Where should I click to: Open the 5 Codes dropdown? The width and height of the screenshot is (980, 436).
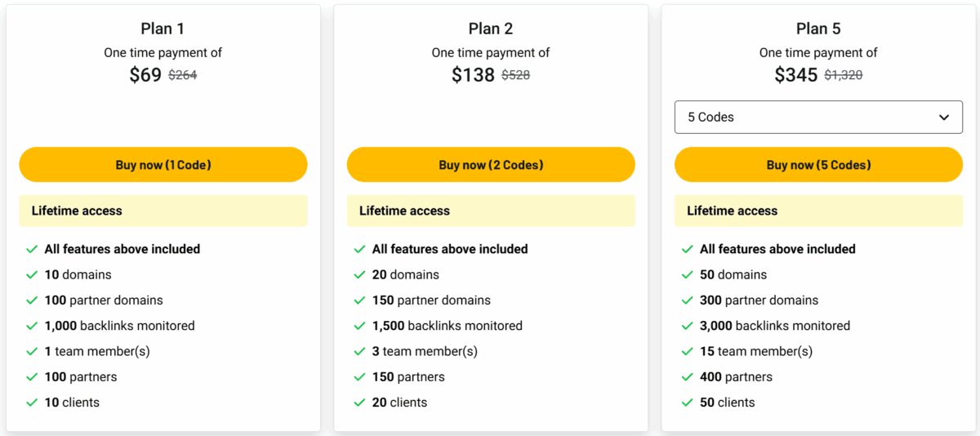(x=818, y=117)
